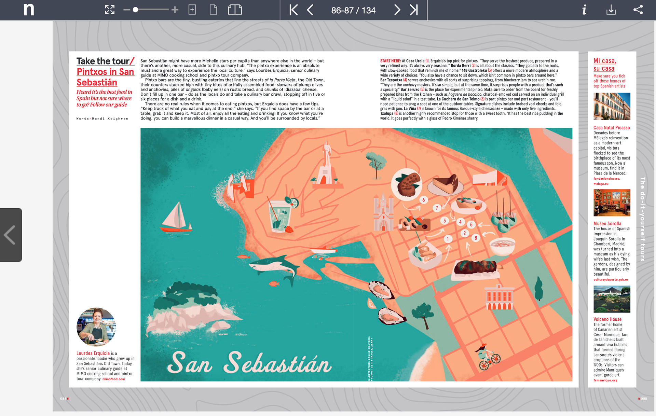Toggle fullscreen mode icon
The width and height of the screenshot is (656, 416).
coord(110,10)
